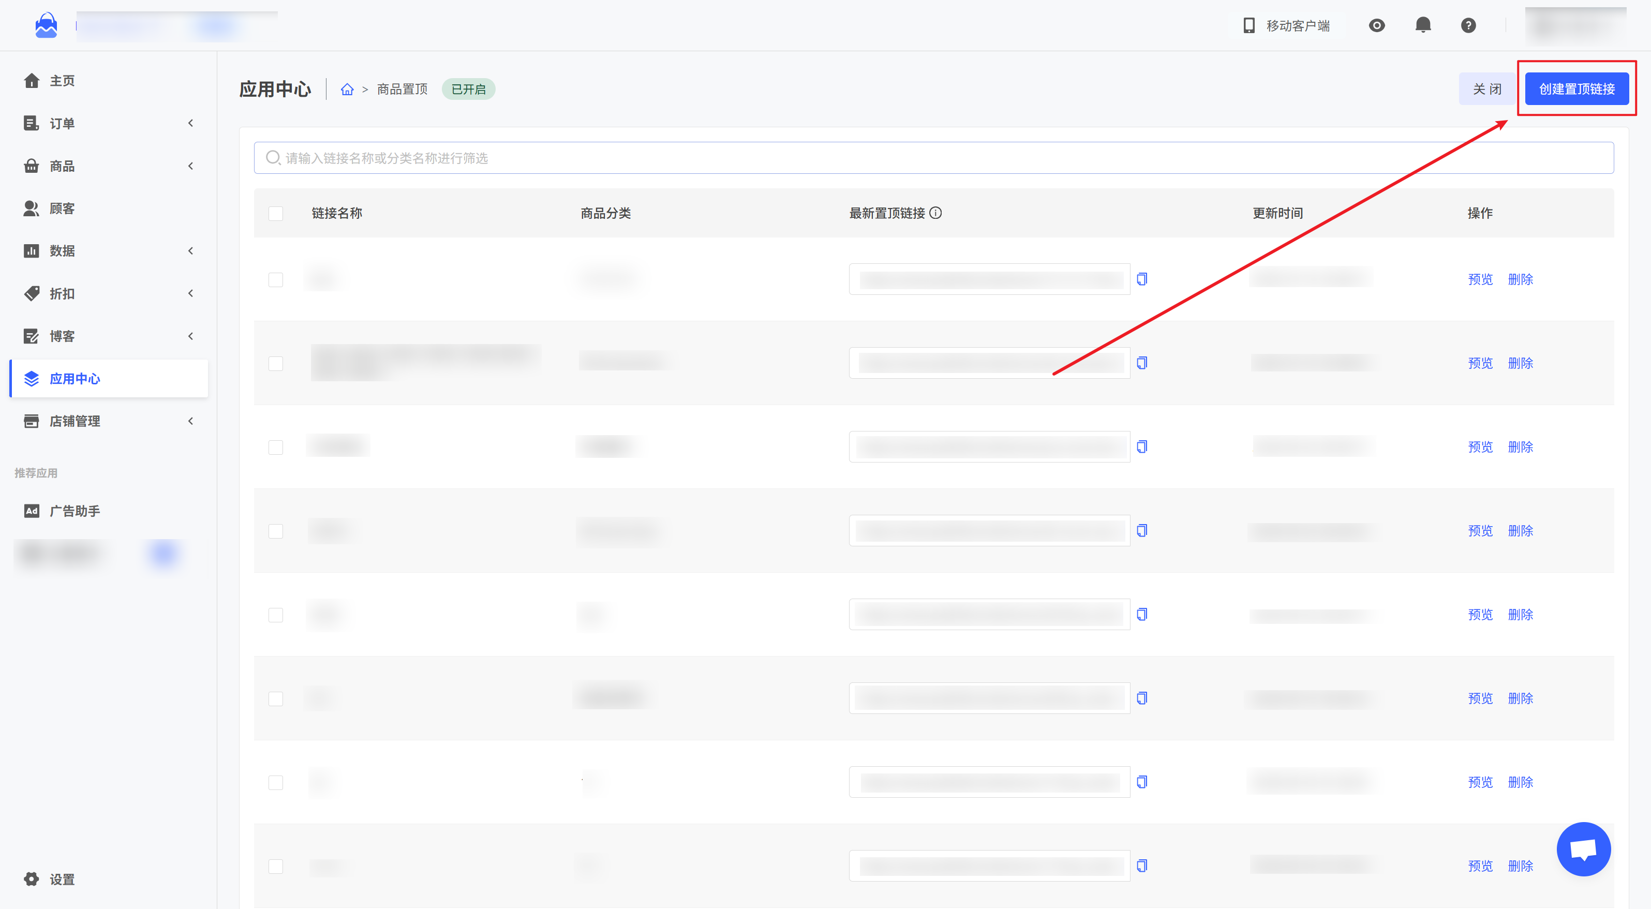The width and height of the screenshot is (1651, 909).
Task: Click the home breadcrumb icon
Action: [347, 89]
